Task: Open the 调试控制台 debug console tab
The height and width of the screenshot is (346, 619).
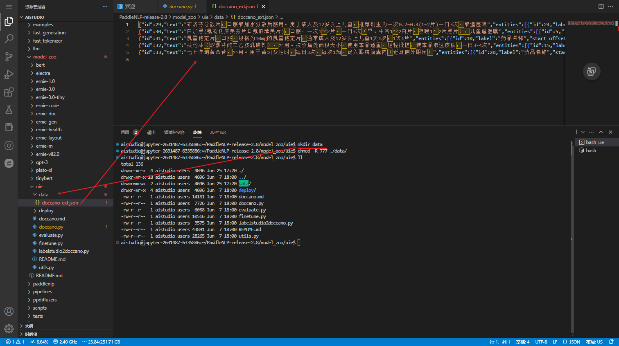Action: (x=174, y=133)
